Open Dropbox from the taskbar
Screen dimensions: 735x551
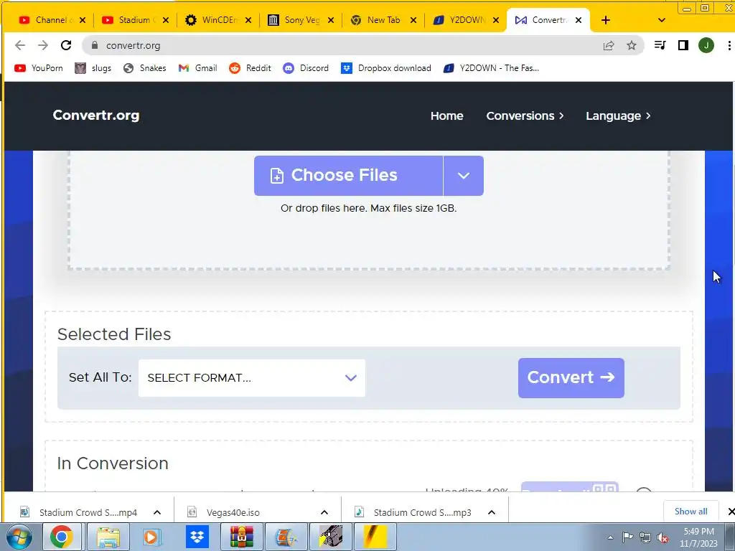197,537
